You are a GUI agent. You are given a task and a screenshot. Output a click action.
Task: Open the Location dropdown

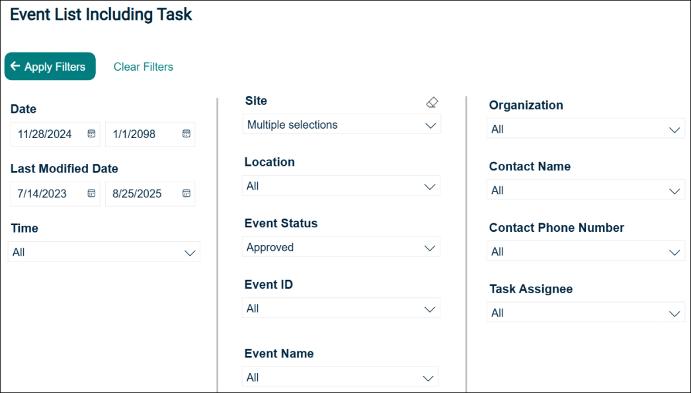click(341, 186)
